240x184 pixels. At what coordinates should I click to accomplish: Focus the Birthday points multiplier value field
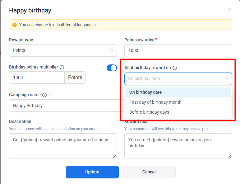(37, 78)
